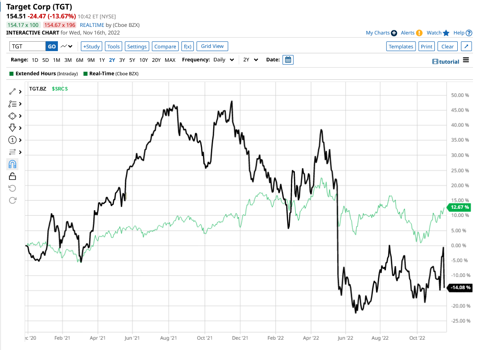This screenshot has width=486, height=350.
Task: Open Help question mark icon
Action: tap(469, 33)
